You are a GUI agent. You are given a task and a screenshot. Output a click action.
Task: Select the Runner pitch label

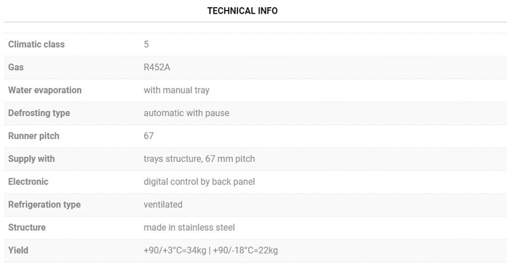[x=33, y=136]
